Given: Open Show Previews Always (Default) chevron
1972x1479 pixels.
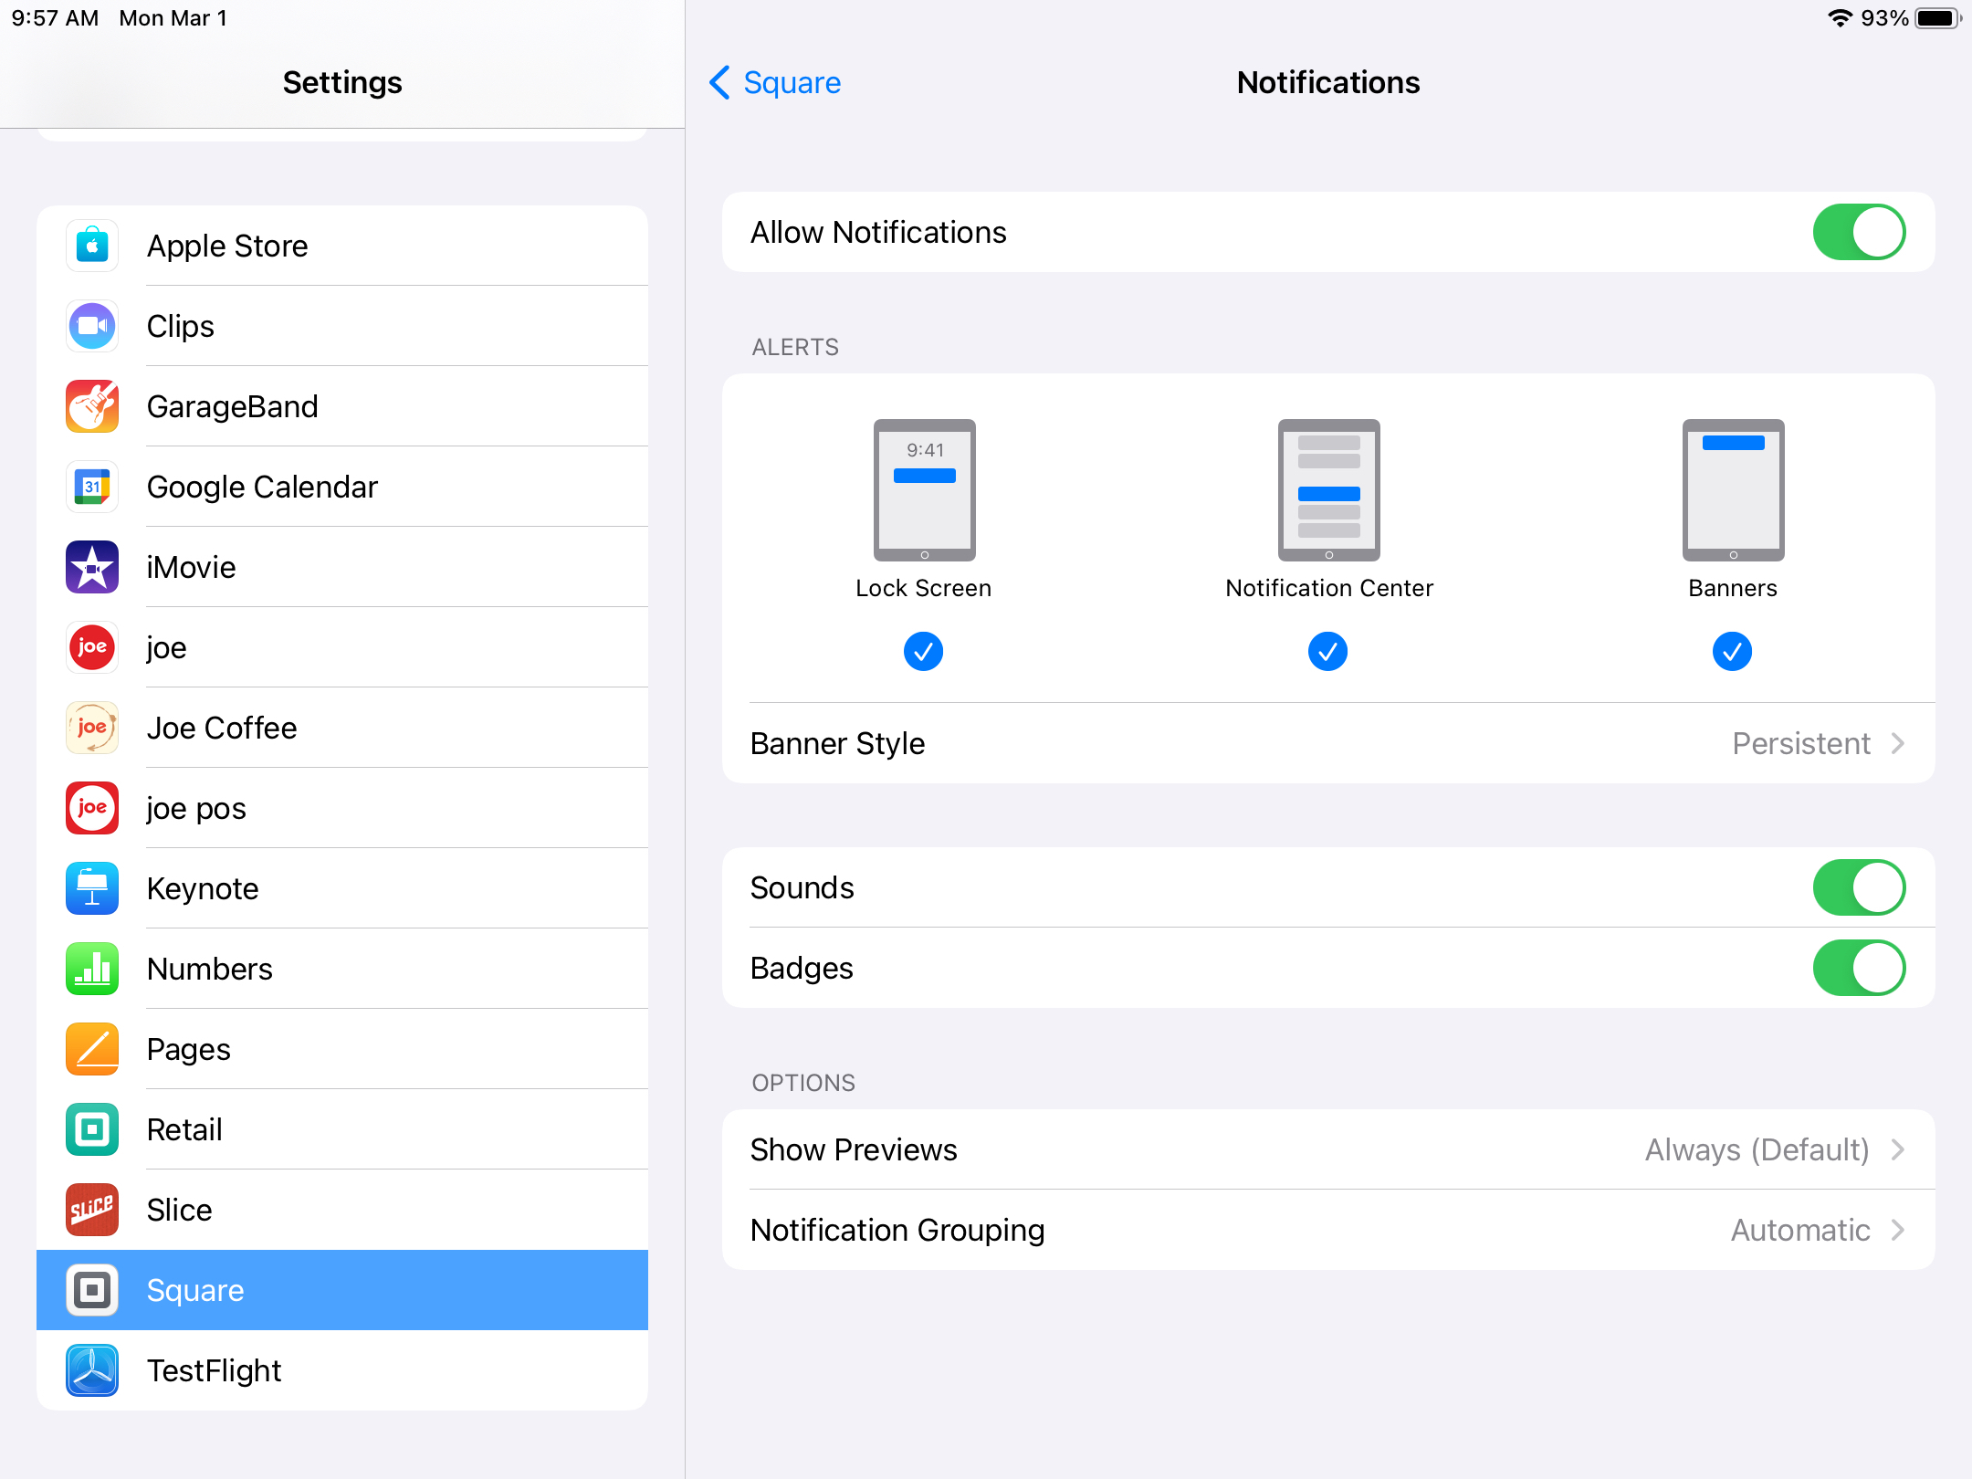Looking at the screenshot, I should [x=1898, y=1149].
